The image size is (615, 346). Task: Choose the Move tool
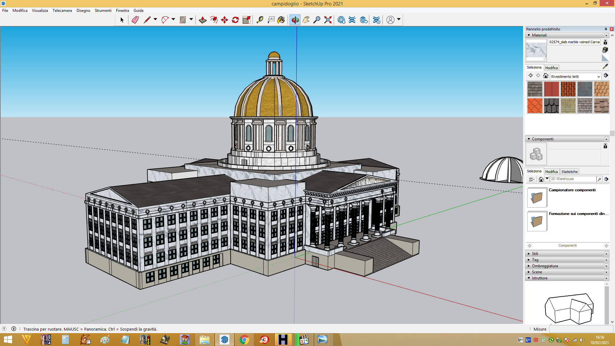click(x=224, y=20)
